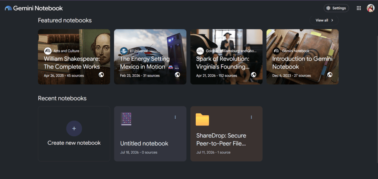Click 'Jul 18, 2026 · 0 sources' text

(139, 152)
